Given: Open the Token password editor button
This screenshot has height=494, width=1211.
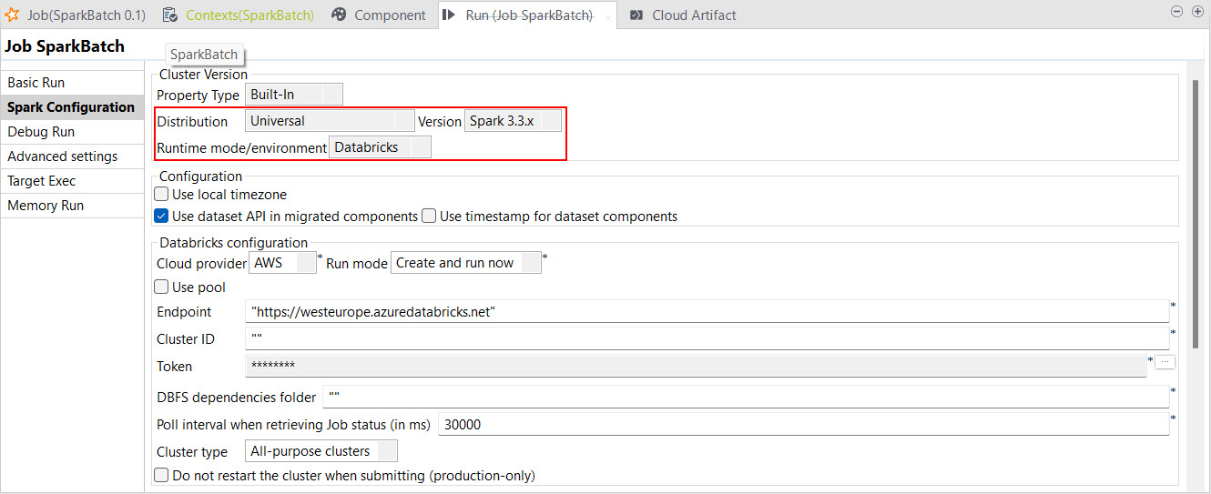Looking at the screenshot, I should pyautogui.click(x=1165, y=363).
